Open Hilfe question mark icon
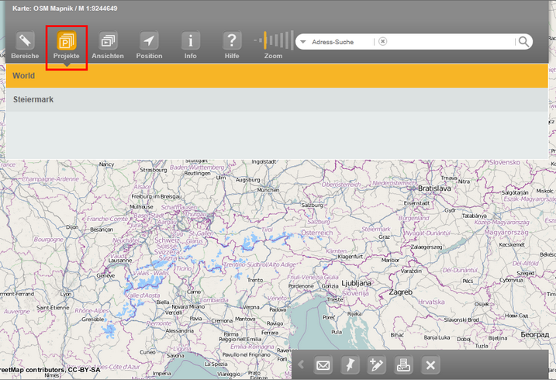Image resolution: width=556 pixels, height=380 pixels. (232, 41)
